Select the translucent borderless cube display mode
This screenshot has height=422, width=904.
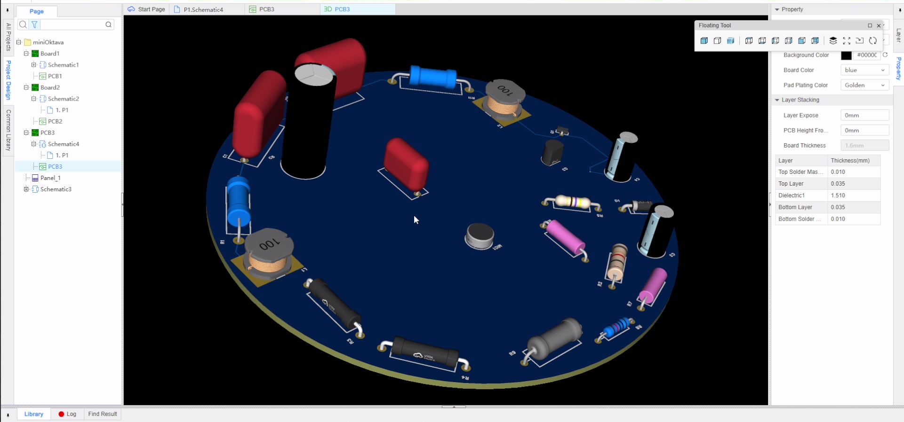tap(730, 41)
